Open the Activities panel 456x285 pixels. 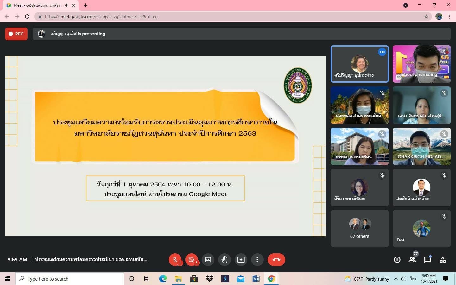[443, 260]
